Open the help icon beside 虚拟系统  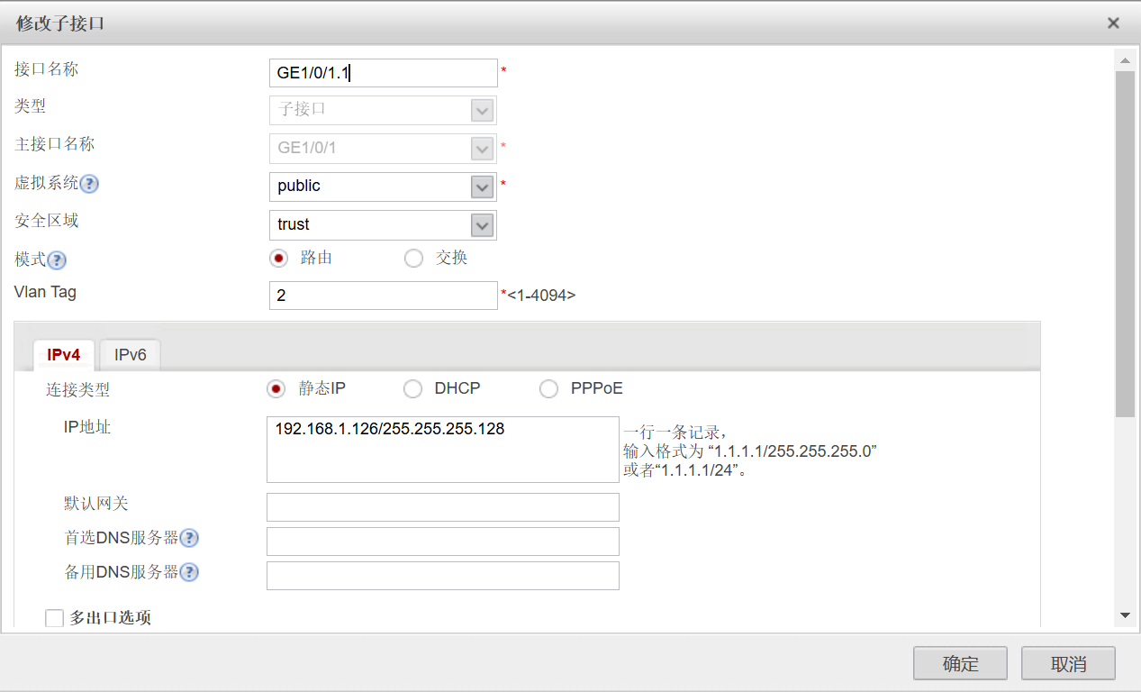pyautogui.click(x=89, y=184)
